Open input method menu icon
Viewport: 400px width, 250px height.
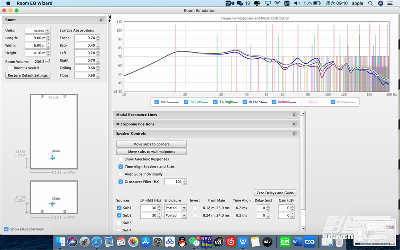(287, 3)
